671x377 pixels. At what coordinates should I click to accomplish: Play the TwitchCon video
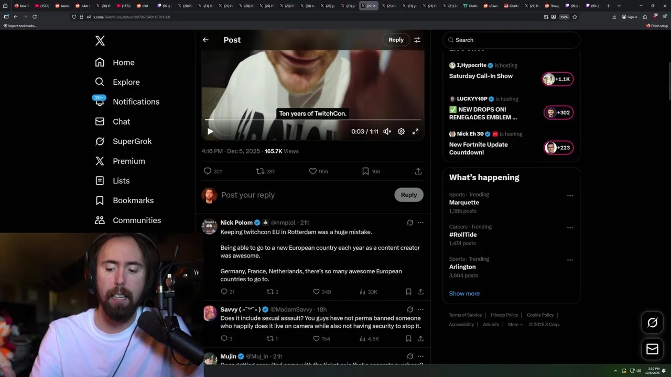pos(210,131)
